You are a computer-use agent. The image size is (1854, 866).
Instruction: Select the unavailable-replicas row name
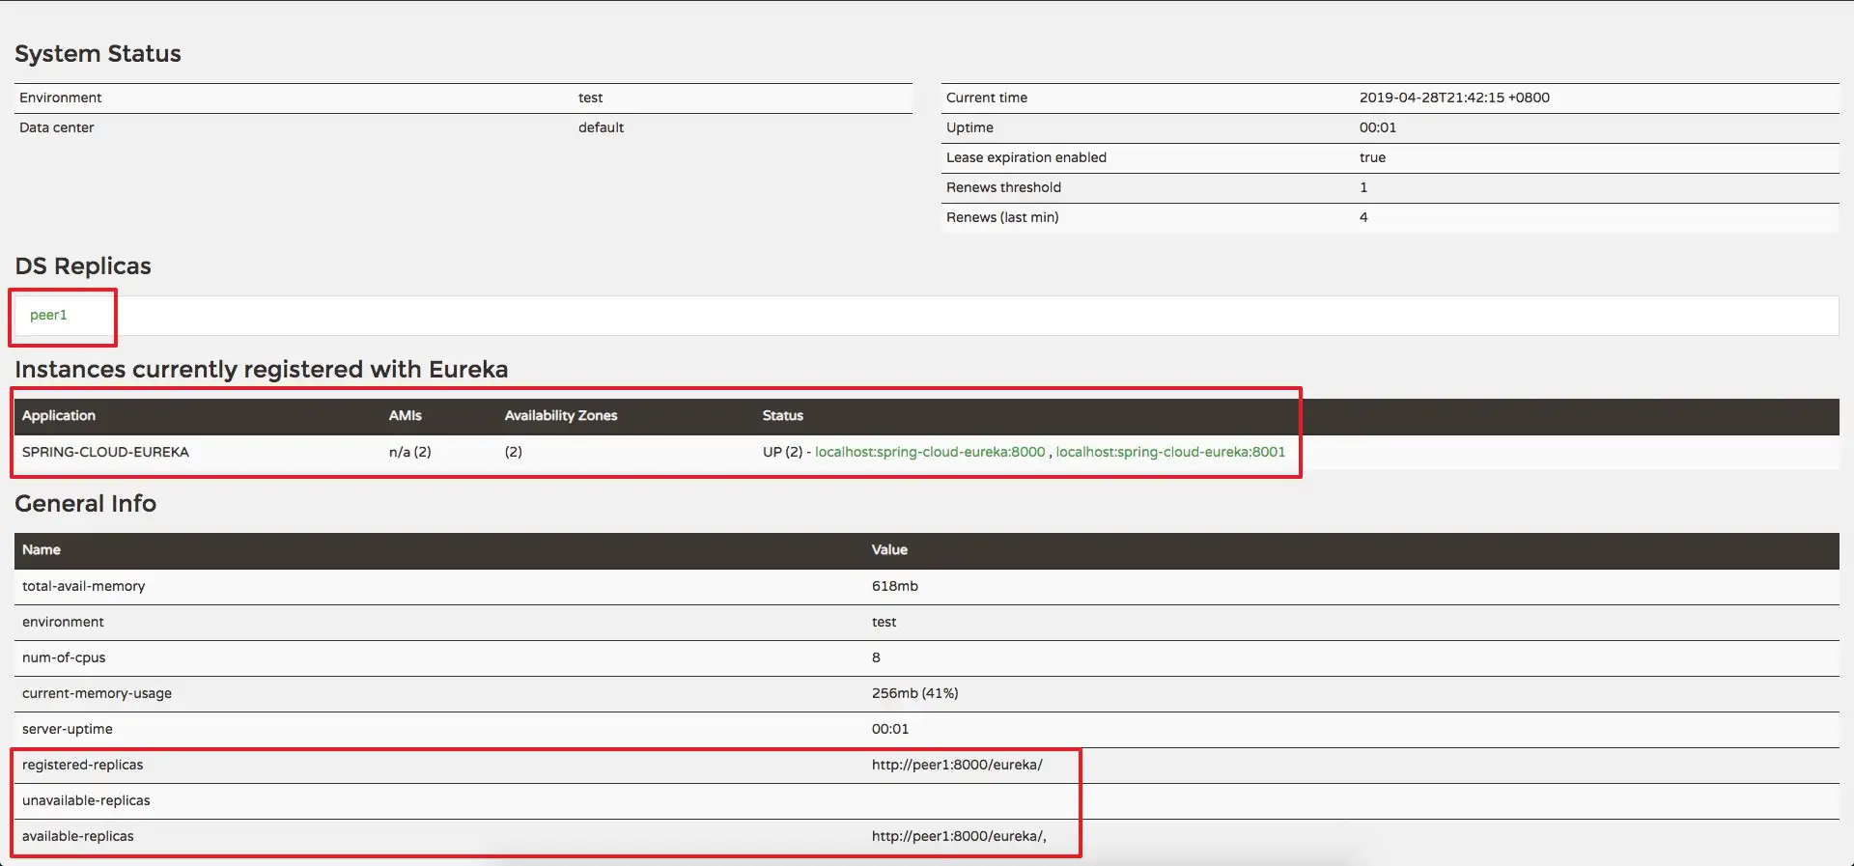point(86,800)
